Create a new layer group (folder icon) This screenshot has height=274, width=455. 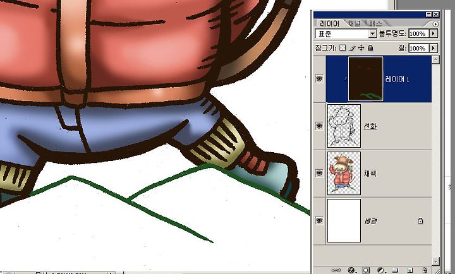395,270
